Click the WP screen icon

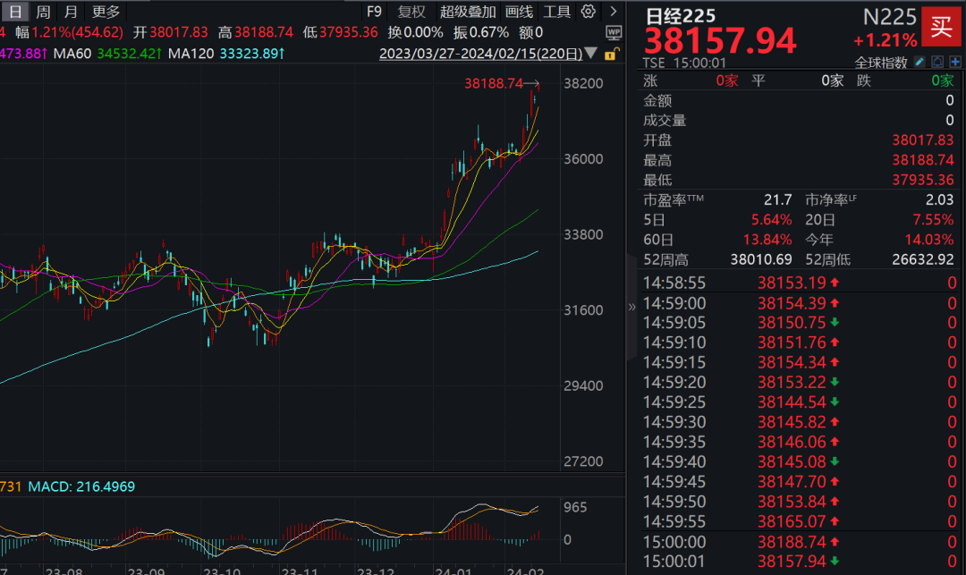click(614, 32)
